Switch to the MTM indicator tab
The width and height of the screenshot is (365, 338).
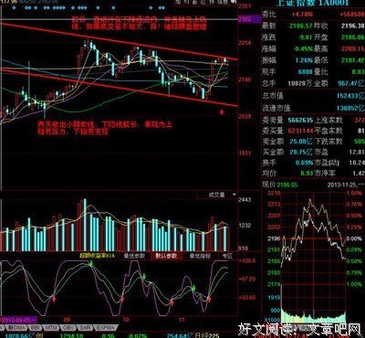50,328
